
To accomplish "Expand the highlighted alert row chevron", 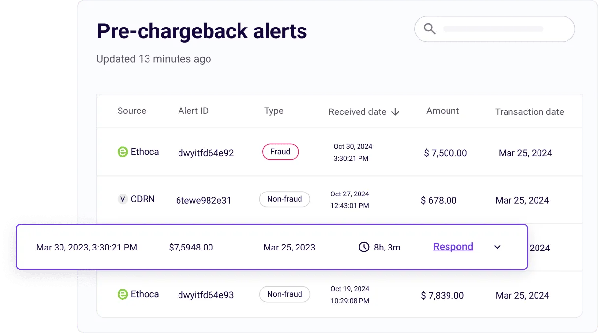I will 497,247.
